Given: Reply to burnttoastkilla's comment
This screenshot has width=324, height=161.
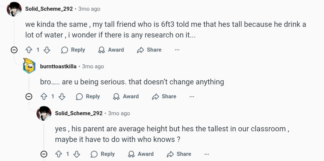Looking at the screenshot, I should (88, 96).
